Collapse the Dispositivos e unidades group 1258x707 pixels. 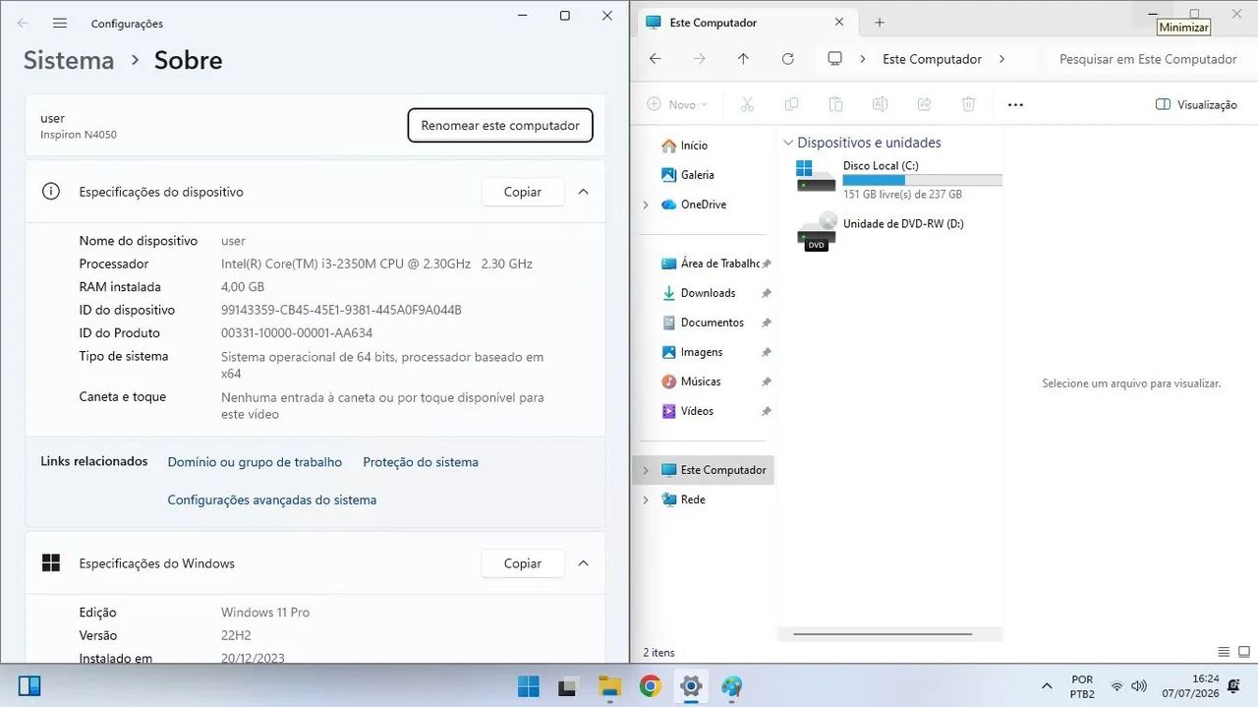point(788,143)
